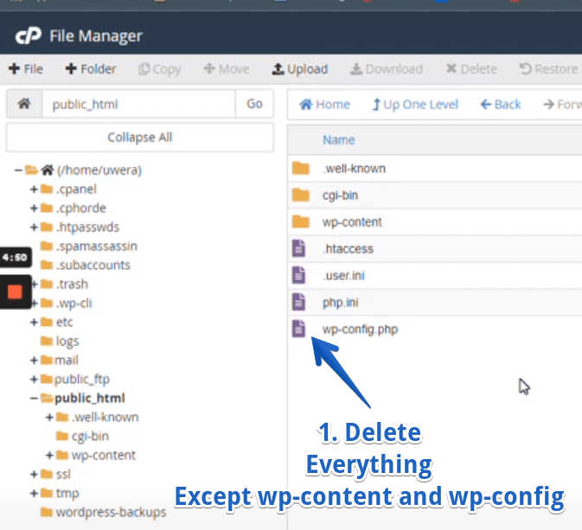Screen dimensions: 582x530
Task: Click the wp-config.php file name
Action: tap(360, 329)
